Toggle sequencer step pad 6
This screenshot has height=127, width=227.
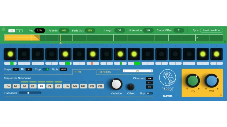tap(79, 54)
